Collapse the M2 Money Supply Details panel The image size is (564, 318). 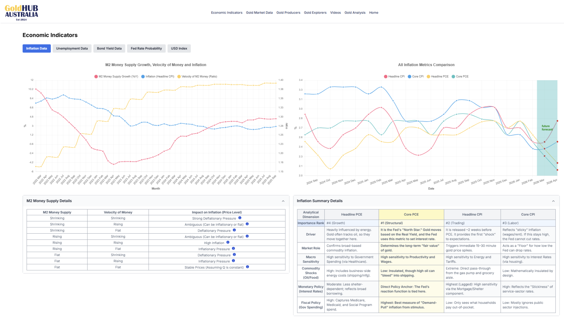[x=283, y=201]
